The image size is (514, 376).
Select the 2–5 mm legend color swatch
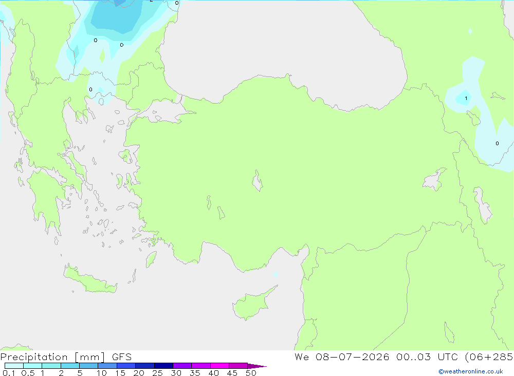click(x=70, y=366)
